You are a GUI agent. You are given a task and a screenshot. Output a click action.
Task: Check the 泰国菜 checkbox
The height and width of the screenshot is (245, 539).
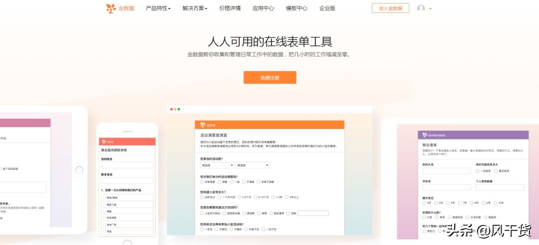click(486, 217)
